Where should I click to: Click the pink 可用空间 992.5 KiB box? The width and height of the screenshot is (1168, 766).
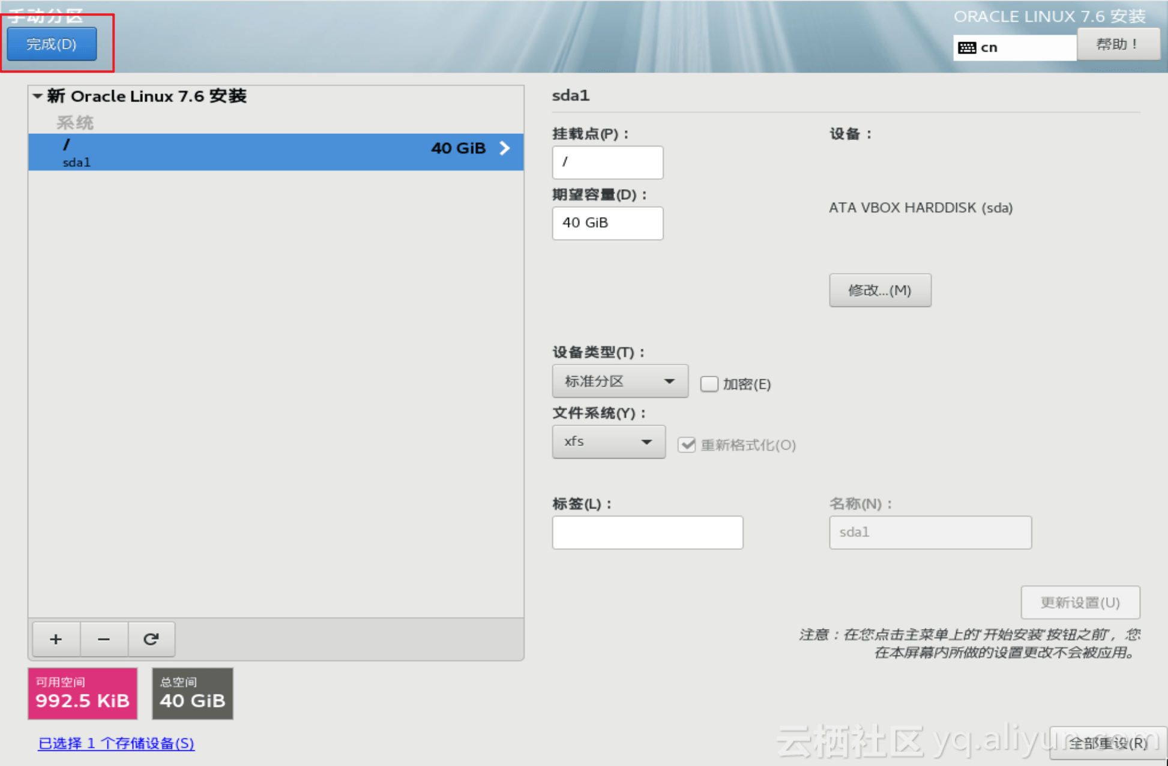click(83, 693)
